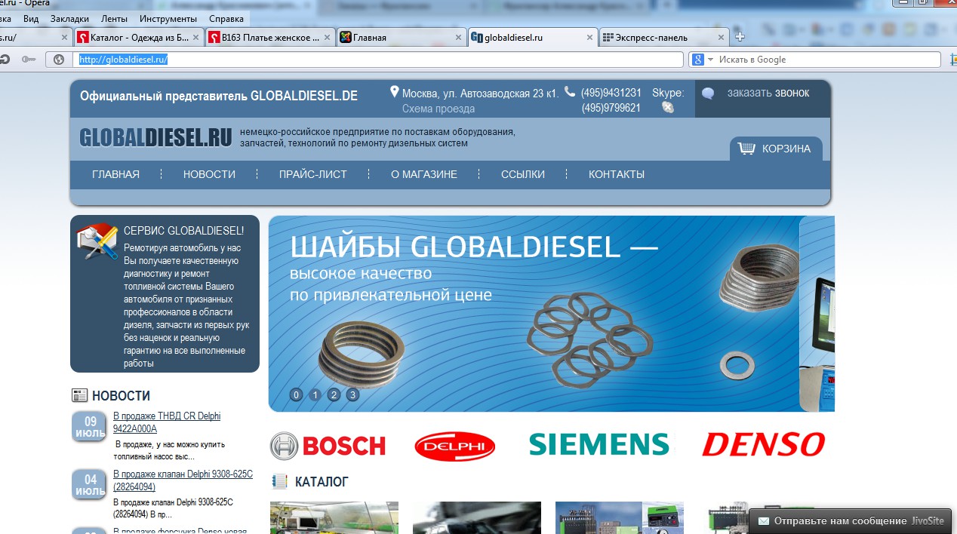Open КОНТАКТЫ in site navigation

tap(617, 174)
